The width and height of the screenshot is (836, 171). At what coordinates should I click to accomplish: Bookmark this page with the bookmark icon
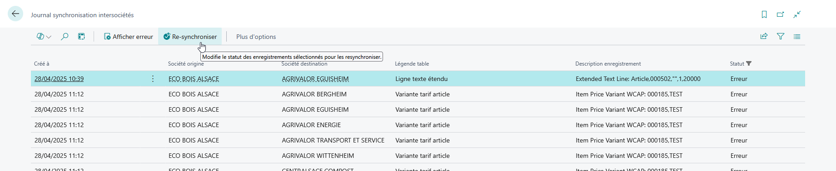click(x=764, y=14)
